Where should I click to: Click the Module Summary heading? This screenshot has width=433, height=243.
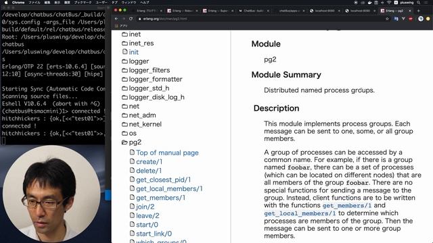tap(286, 75)
